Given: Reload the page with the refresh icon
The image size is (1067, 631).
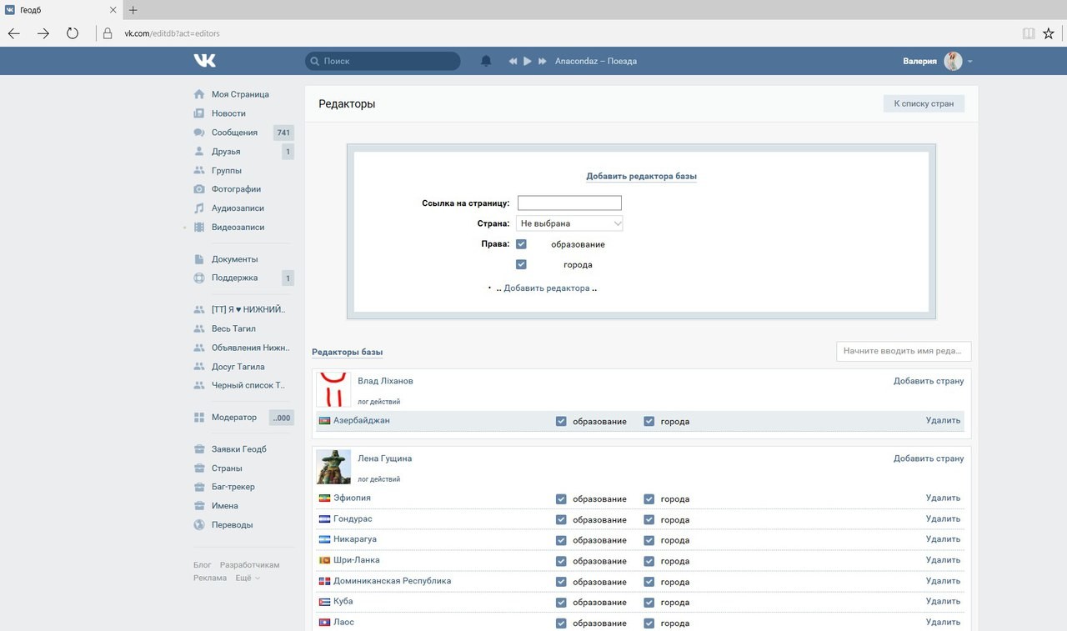Looking at the screenshot, I should 73,33.
